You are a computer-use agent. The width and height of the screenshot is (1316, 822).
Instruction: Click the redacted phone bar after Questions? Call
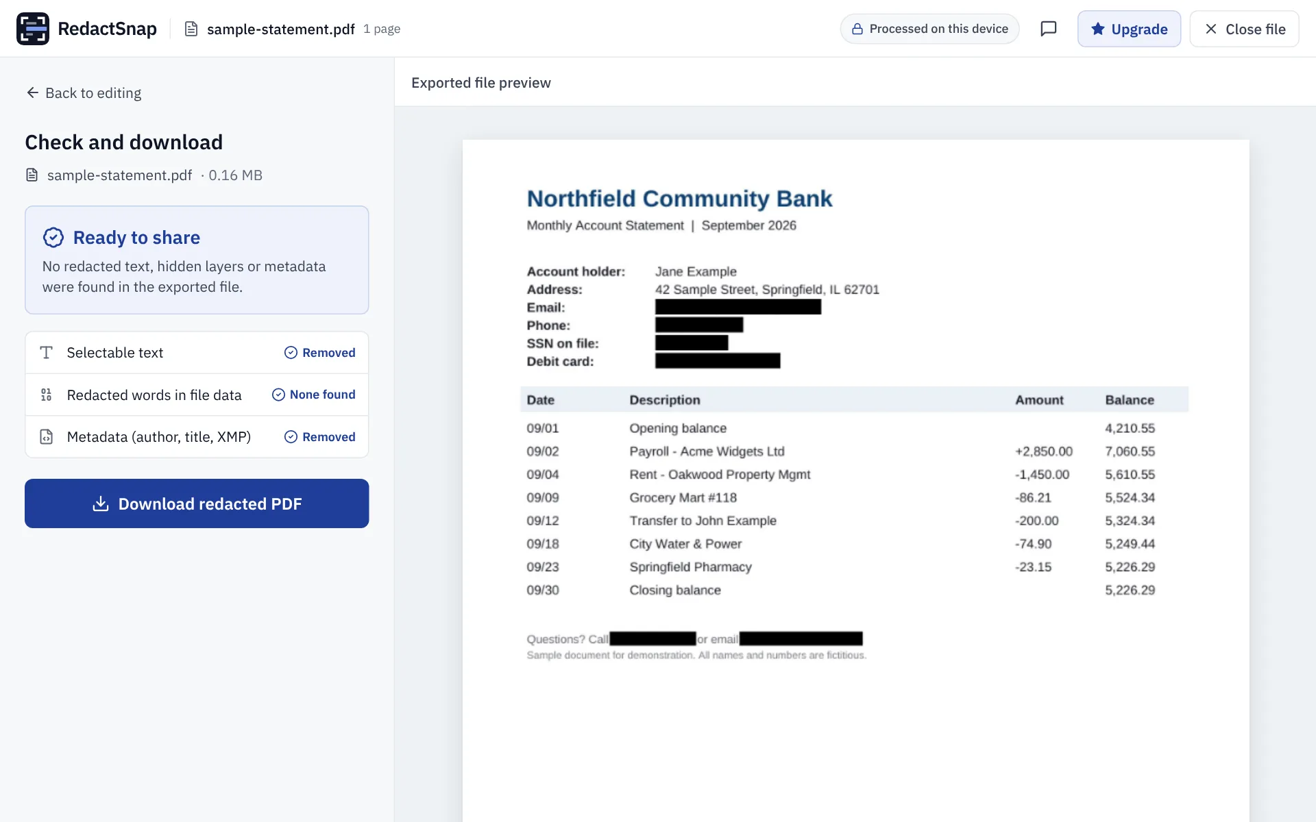click(x=653, y=638)
